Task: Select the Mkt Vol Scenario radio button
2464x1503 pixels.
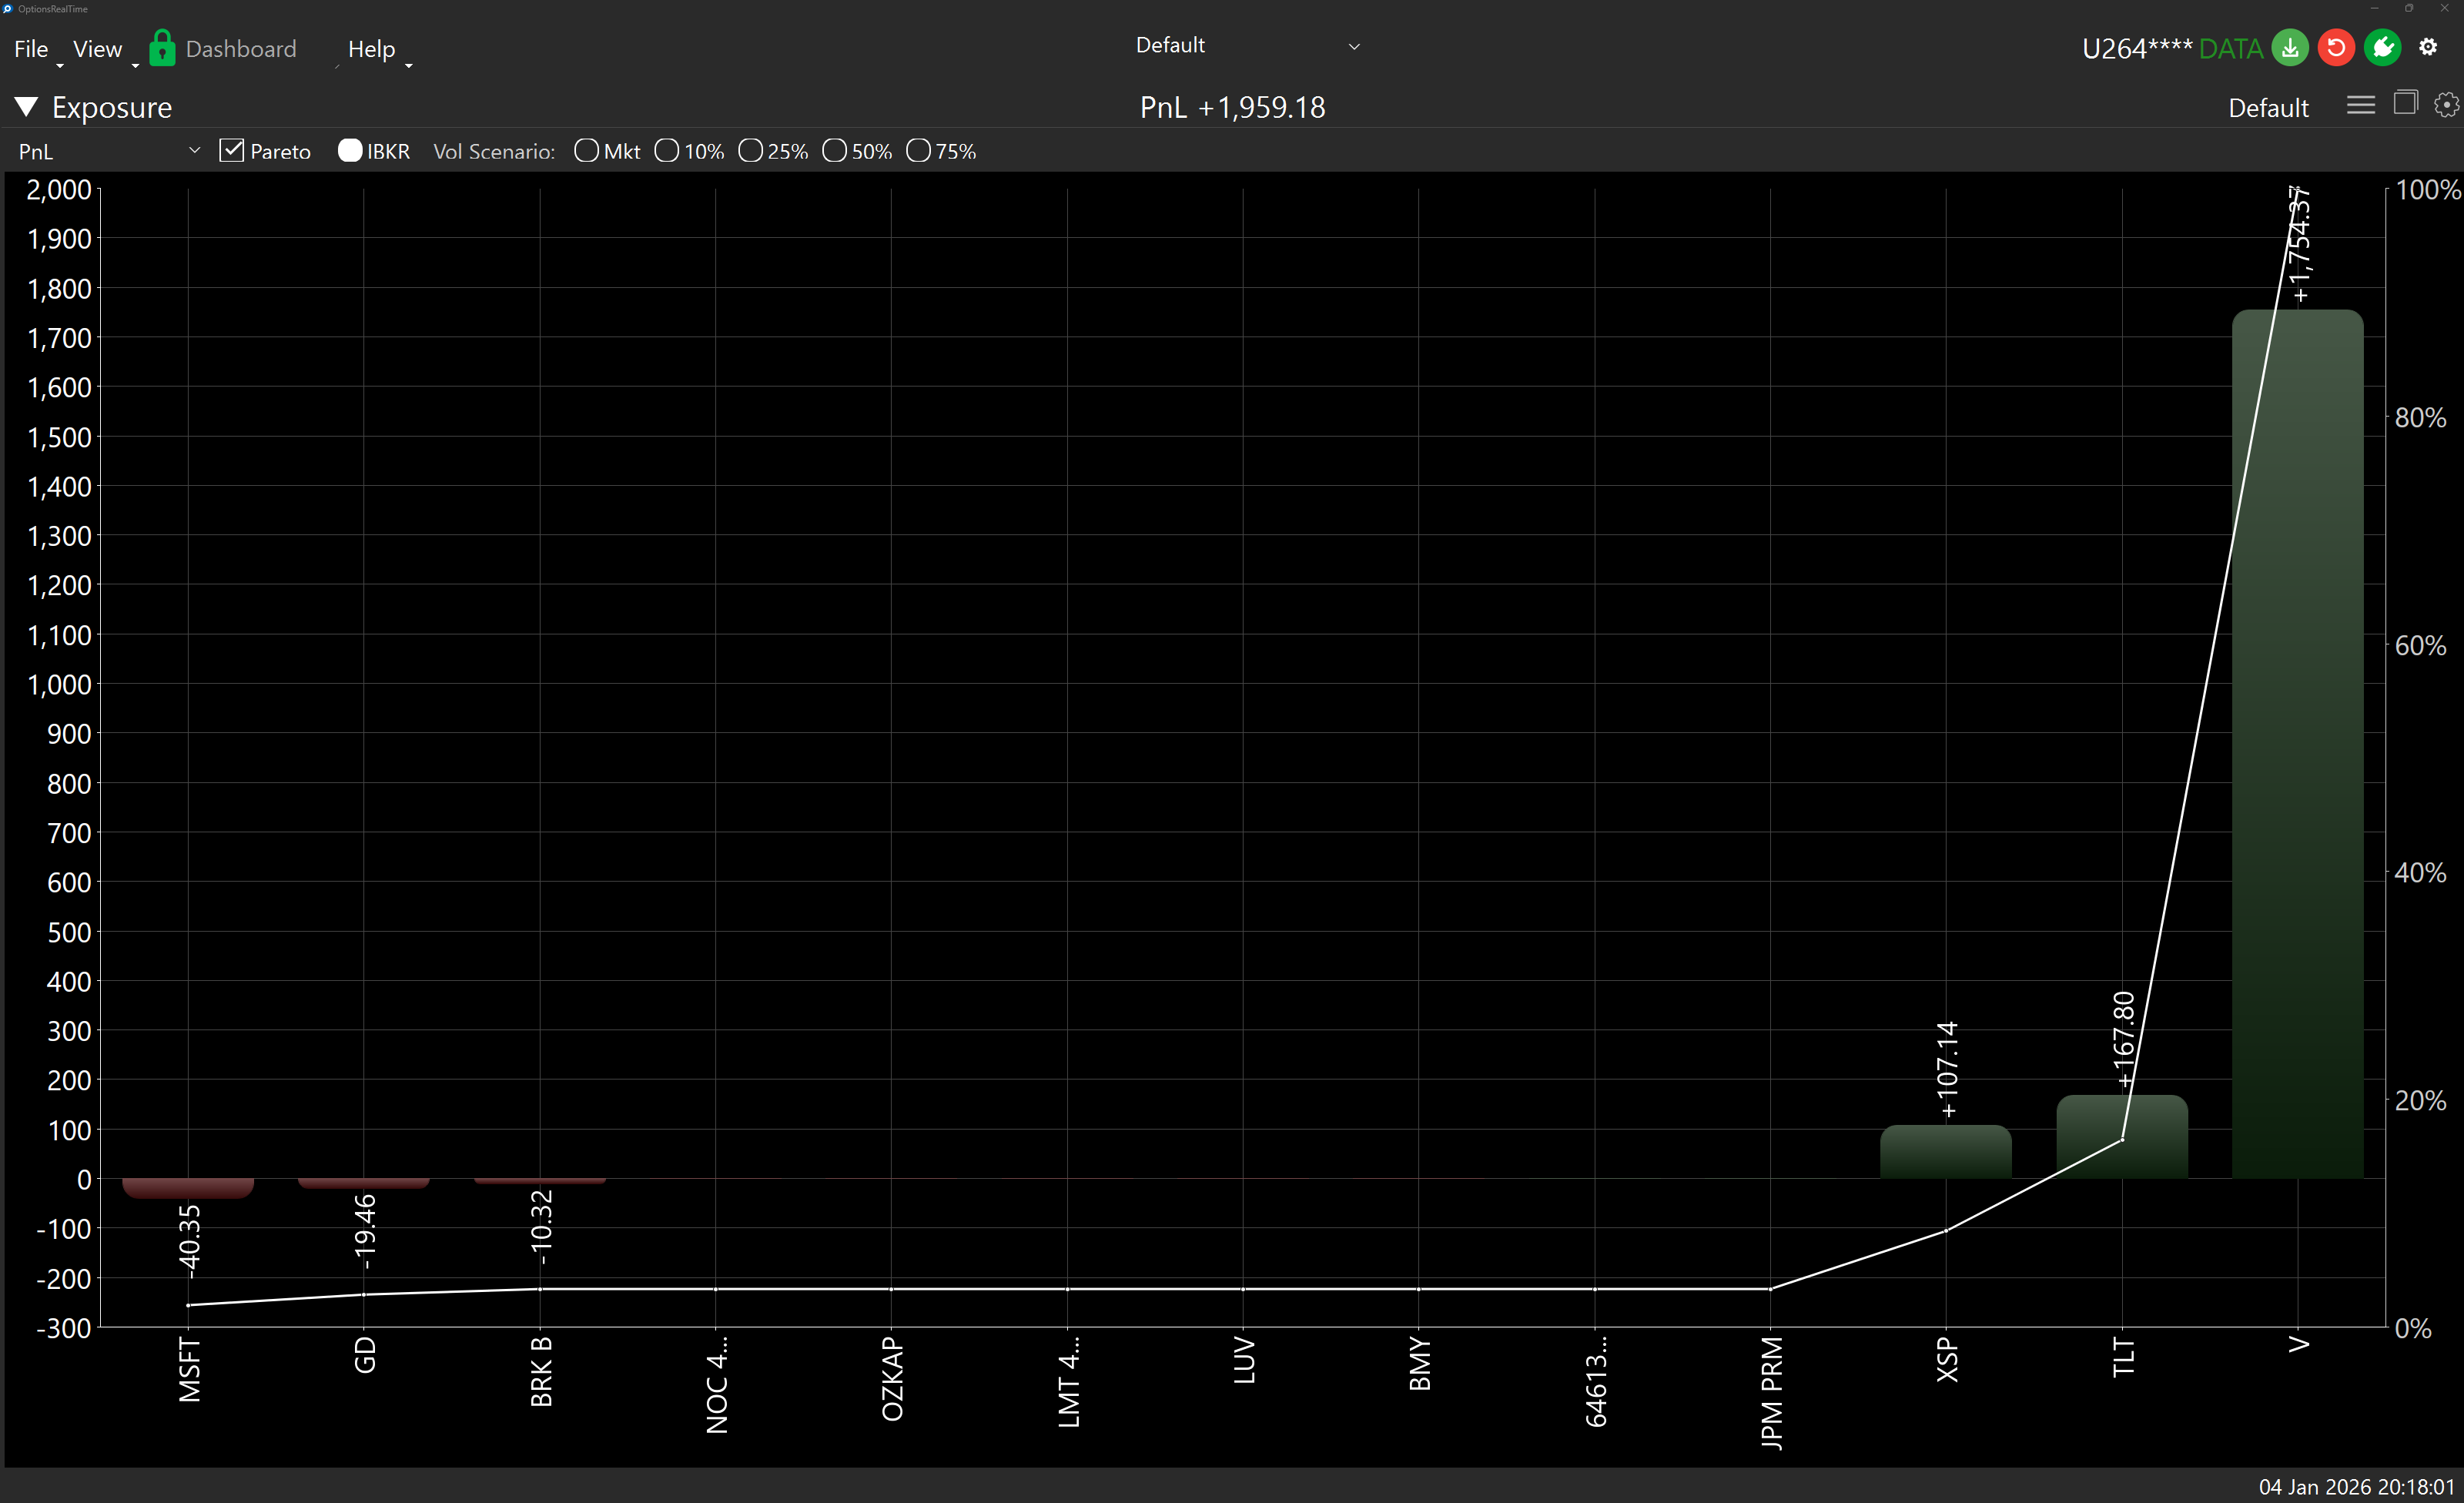Action: (x=587, y=150)
